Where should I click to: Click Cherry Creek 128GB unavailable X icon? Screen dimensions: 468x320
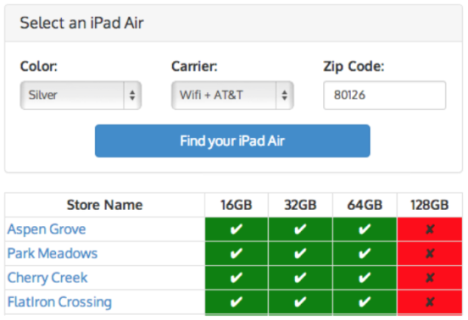430,278
